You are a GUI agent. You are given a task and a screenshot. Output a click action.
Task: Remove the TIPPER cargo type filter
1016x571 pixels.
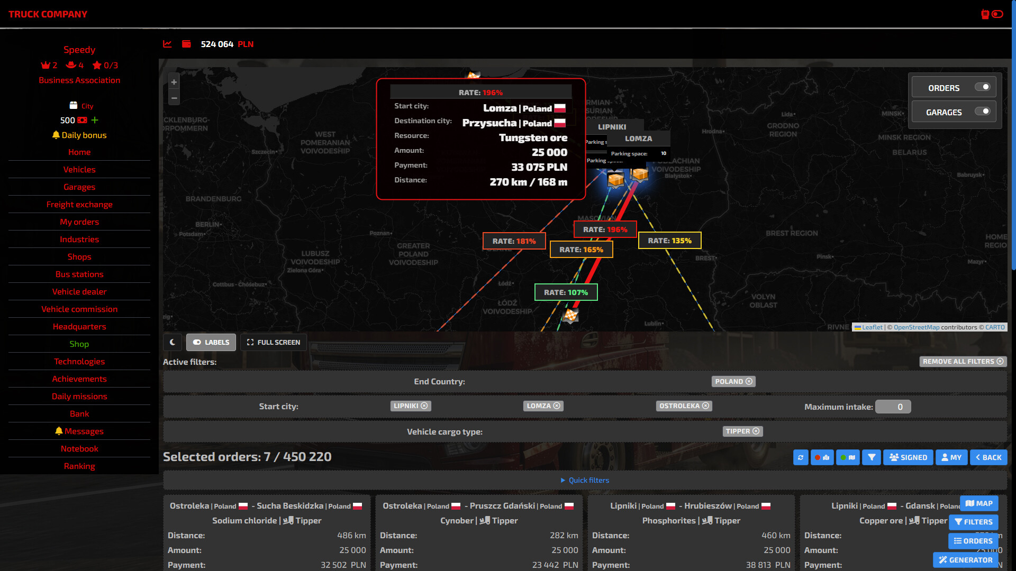756,431
